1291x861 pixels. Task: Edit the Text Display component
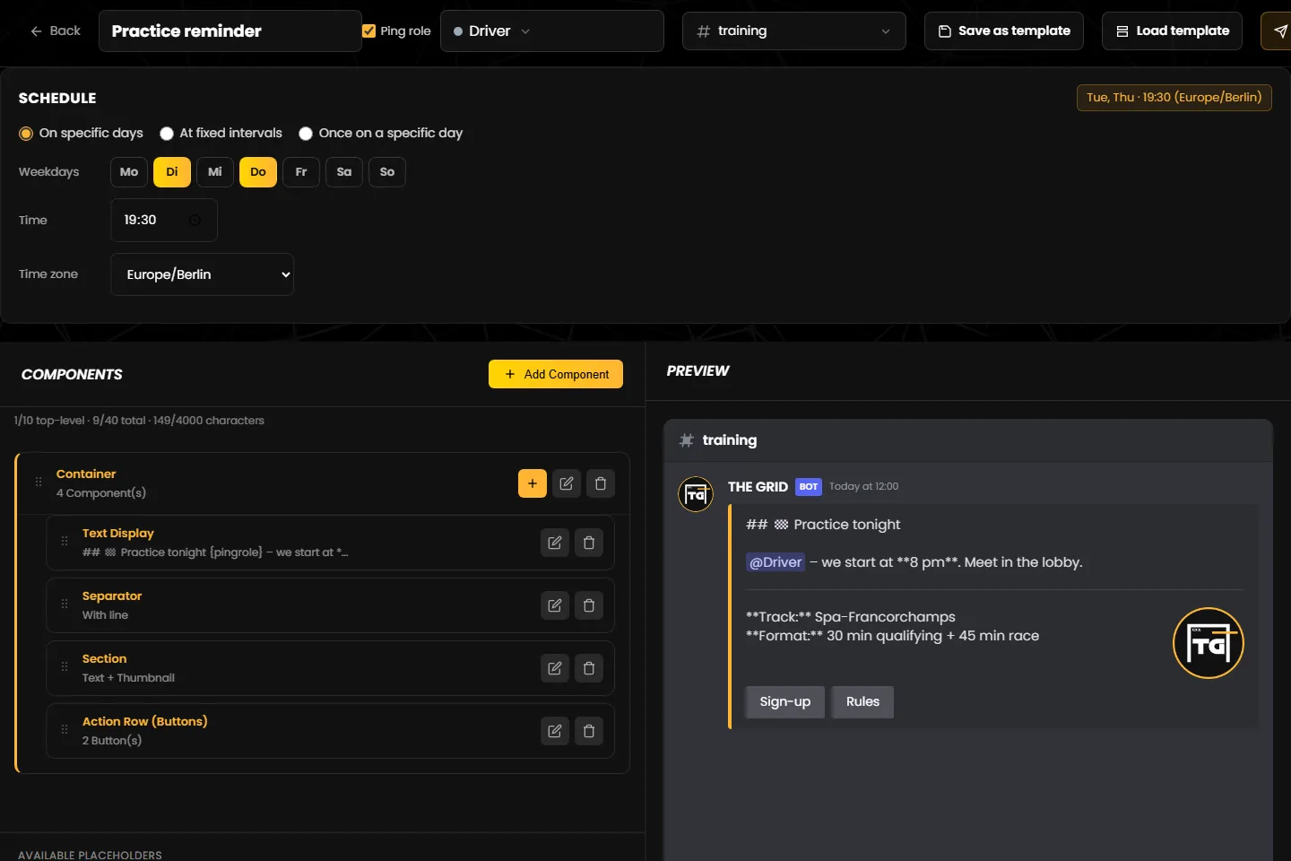pyautogui.click(x=555, y=543)
